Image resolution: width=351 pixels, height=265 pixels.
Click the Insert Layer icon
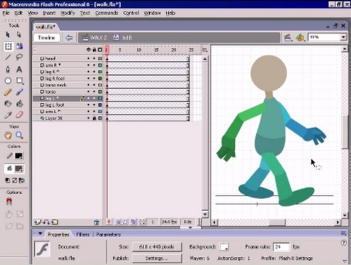(38, 222)
